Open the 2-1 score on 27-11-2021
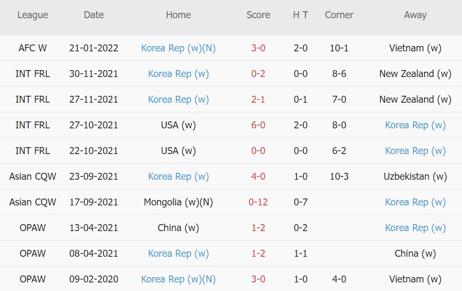 tap(258, 99)
